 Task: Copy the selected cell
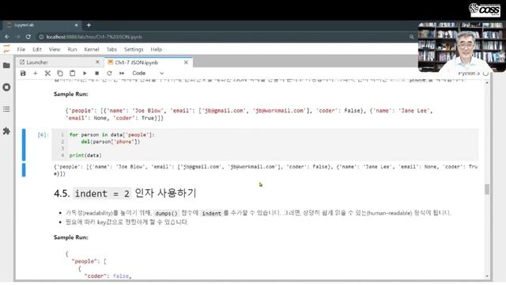pos(60,74)
